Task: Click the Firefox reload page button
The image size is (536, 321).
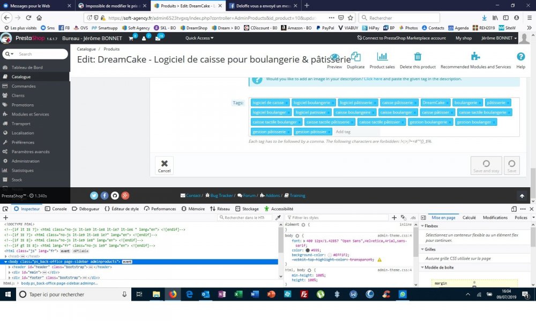Action: pyautogui.click(x=28, y=18)
